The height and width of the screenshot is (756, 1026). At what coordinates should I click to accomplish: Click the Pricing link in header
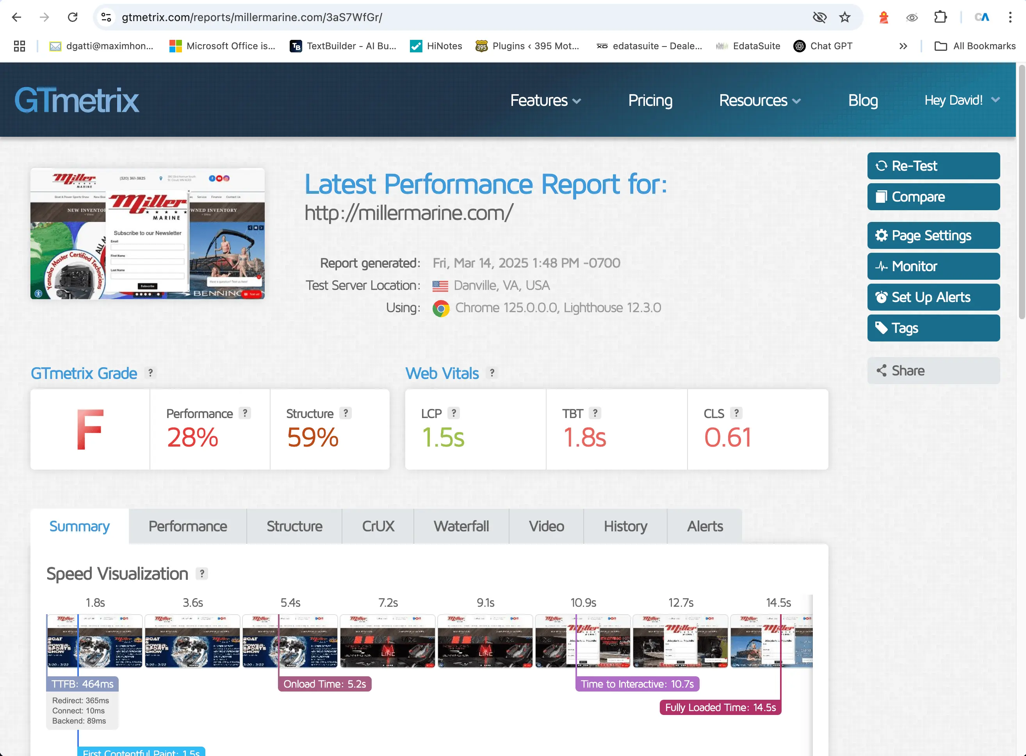(x=650, y=101)
